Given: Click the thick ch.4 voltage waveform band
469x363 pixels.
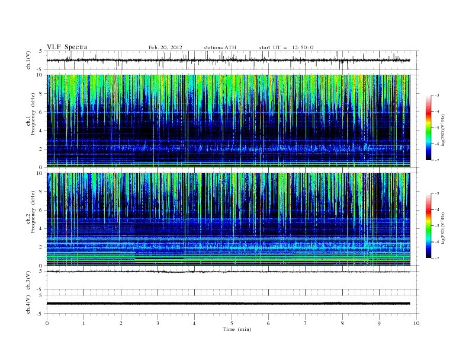Looking at the screenshot, I should (x=228, y=304).
